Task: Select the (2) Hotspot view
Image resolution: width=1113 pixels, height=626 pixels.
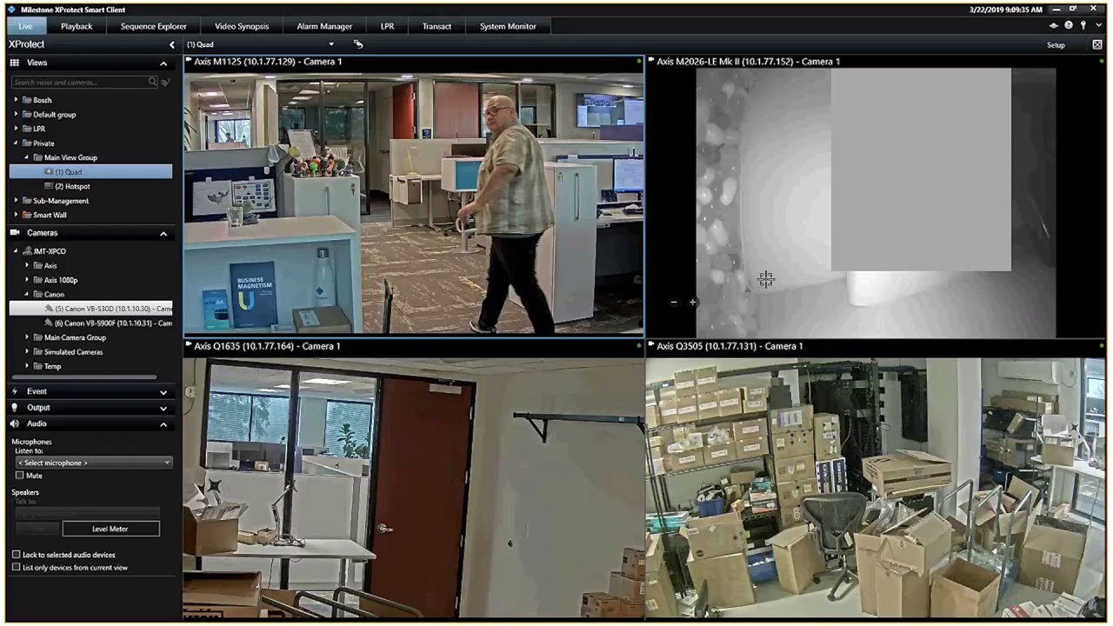Action: tap(72, 186)
